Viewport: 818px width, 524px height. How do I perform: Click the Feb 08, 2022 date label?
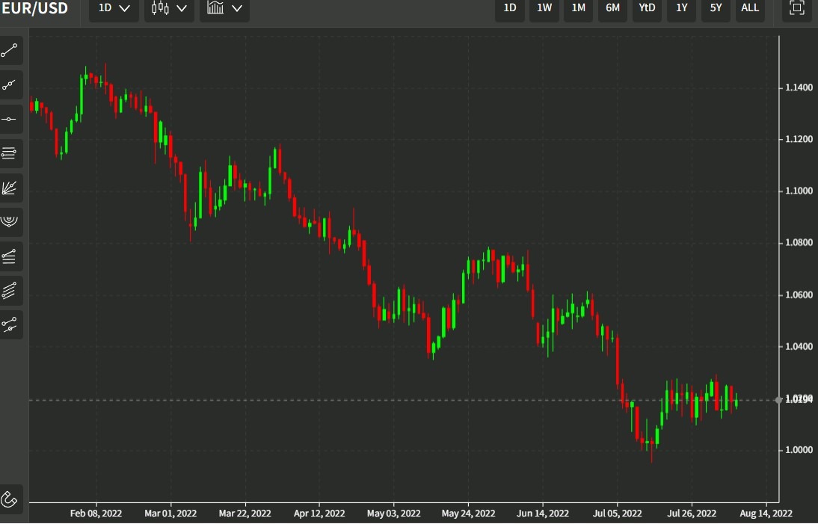[x=96, y=514]
